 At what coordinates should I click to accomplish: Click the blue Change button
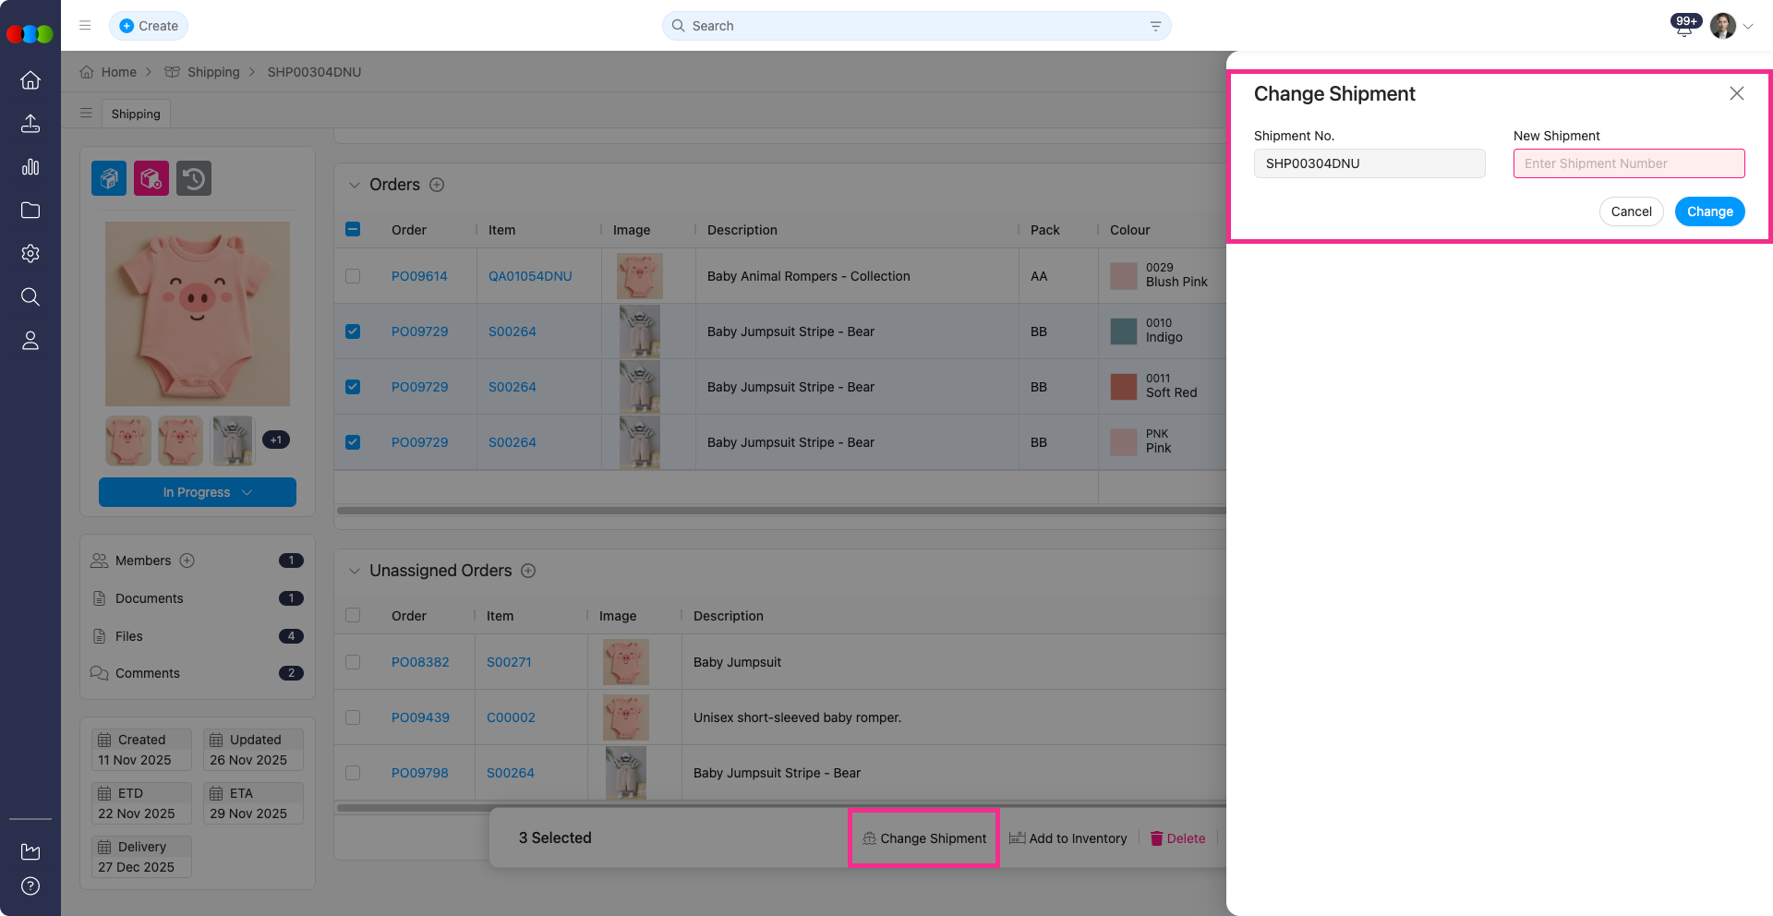(x=1709, y=211)
